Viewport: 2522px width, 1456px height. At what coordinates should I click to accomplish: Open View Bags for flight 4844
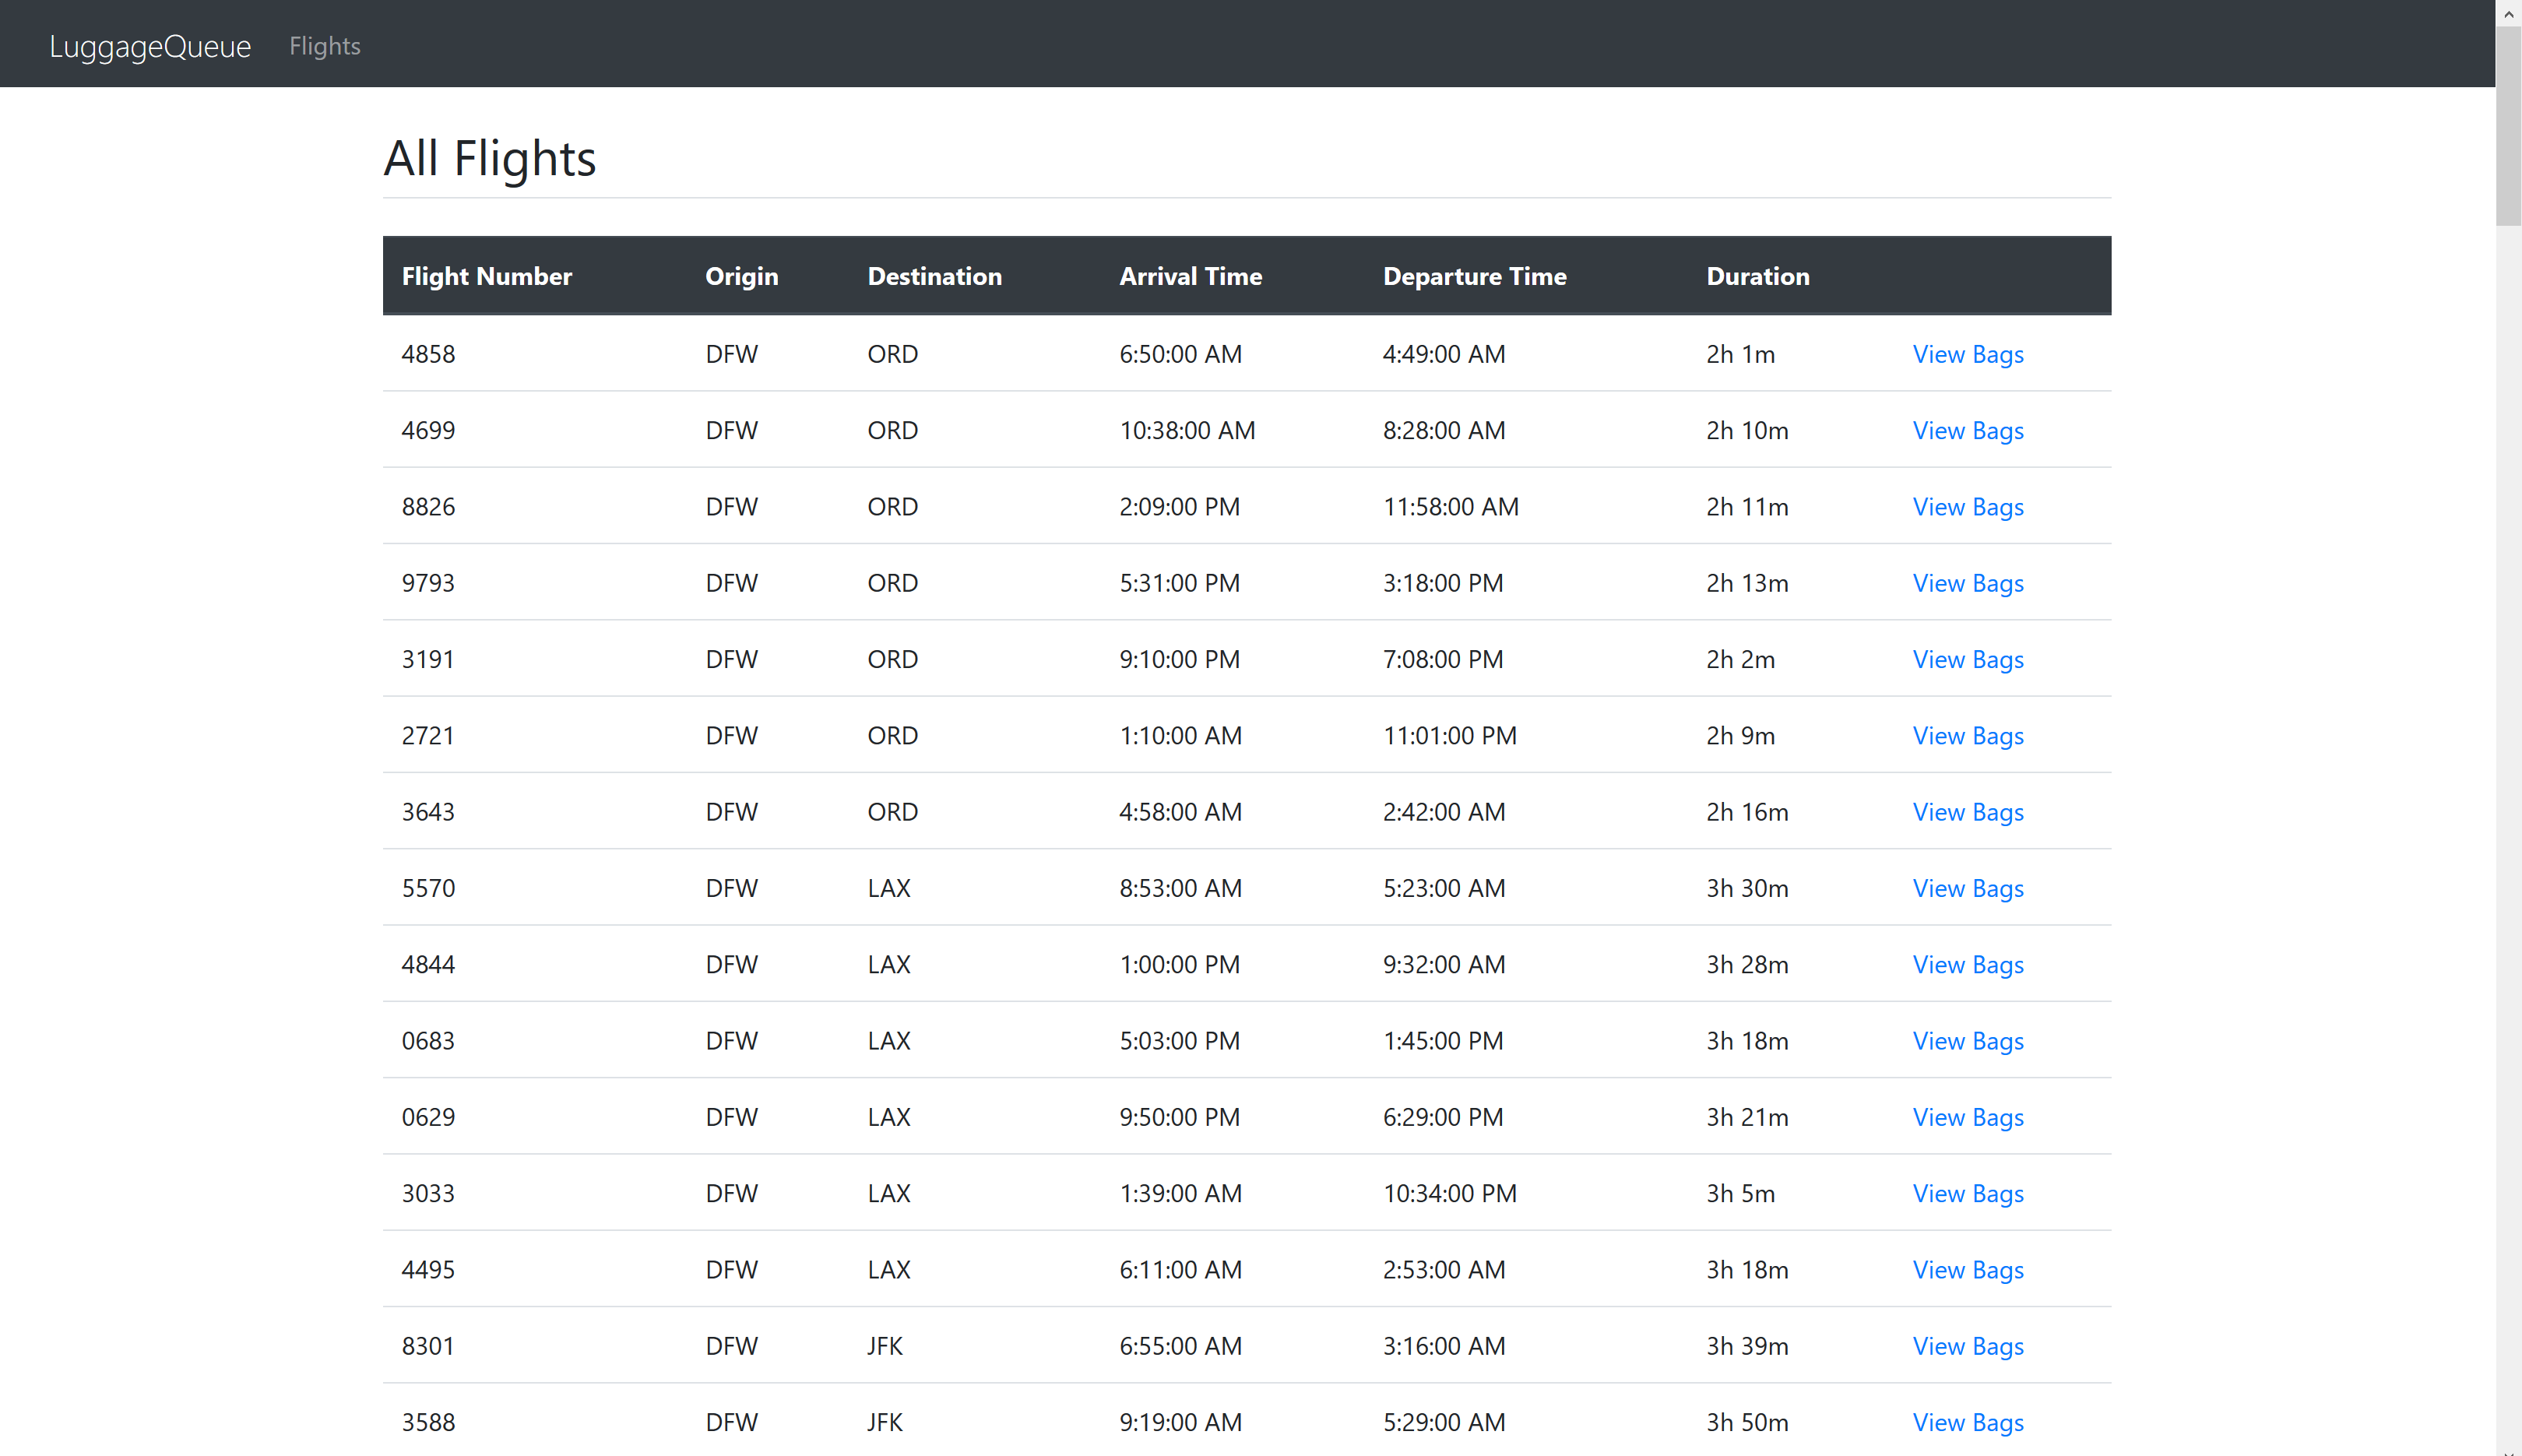(1967, 965)
